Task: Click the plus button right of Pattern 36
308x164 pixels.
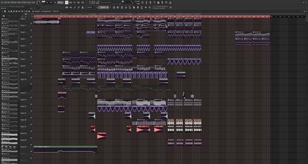Action: coord(111,7)
